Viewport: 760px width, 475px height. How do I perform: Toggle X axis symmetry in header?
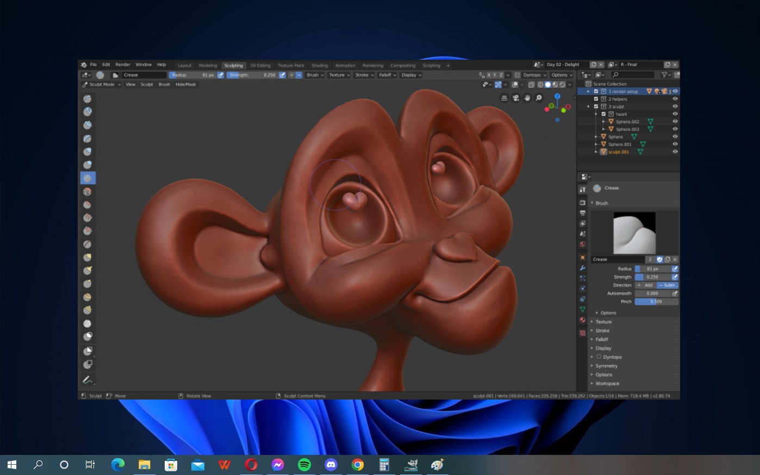tap(489, 75)
